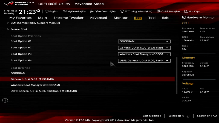The width and height of the screenshot is (219, 123).
Task: Go to Monitor tab
Action: [x=121, y=18]
